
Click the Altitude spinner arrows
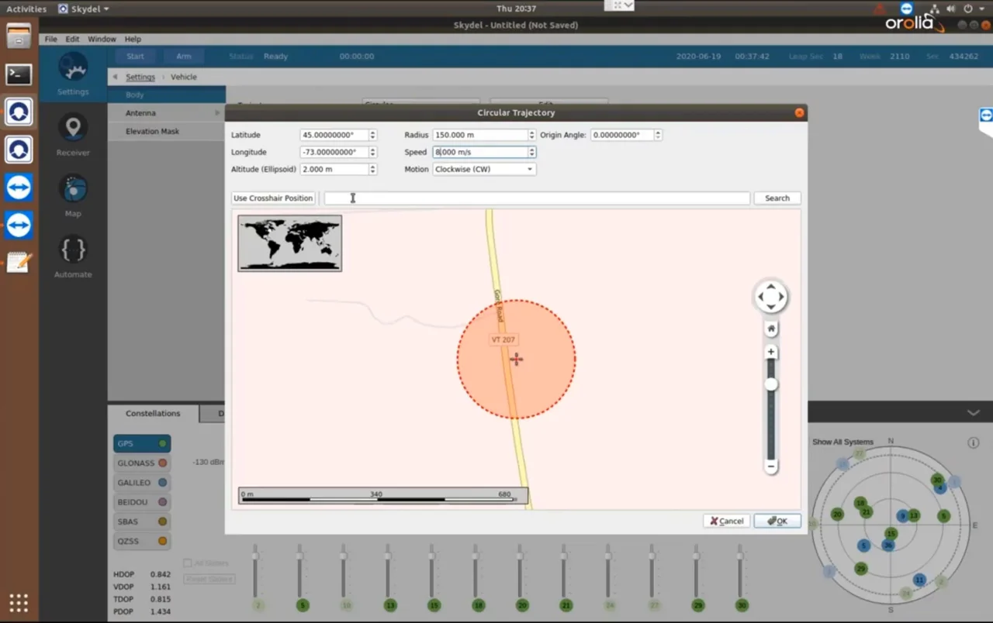coord(372,169)
